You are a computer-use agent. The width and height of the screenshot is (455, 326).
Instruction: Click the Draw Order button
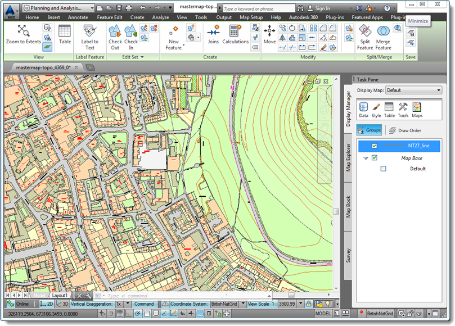[405, 130]
